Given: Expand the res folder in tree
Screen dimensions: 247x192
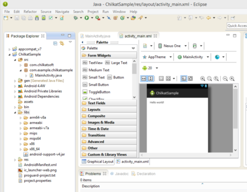Looking at the screenshot, I should coord(15,160).
